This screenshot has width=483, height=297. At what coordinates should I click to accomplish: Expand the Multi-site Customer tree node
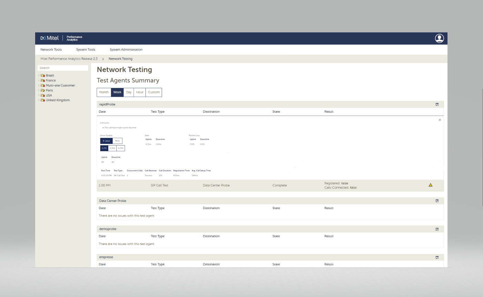pyautogui.click(x=39, y=85)
